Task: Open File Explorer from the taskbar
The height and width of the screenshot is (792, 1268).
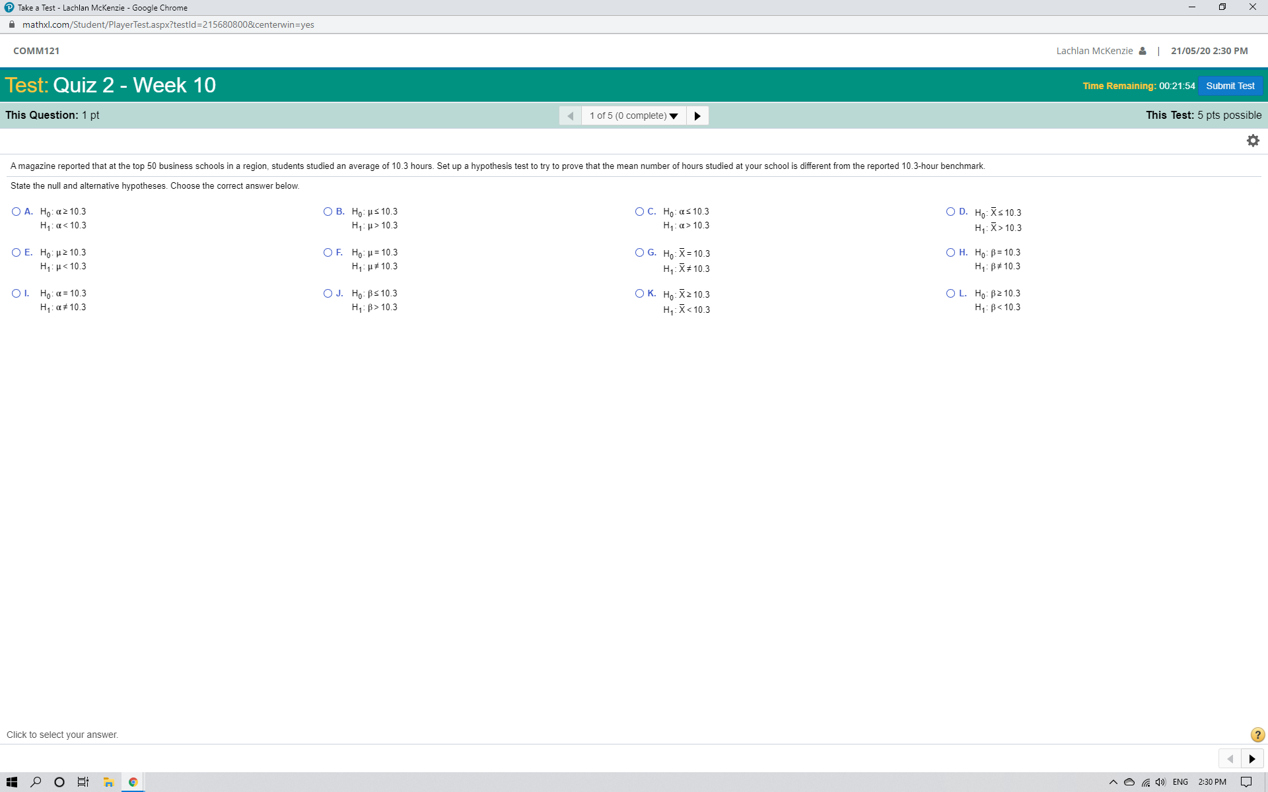Action: click(108, 781)
